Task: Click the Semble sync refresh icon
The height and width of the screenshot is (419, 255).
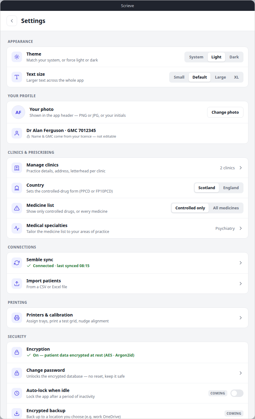Action: (x=17, y=263)
